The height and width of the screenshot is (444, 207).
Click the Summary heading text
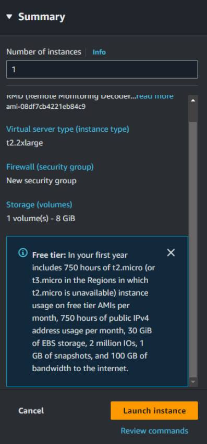pyautogui.click(x=42, y=17)
